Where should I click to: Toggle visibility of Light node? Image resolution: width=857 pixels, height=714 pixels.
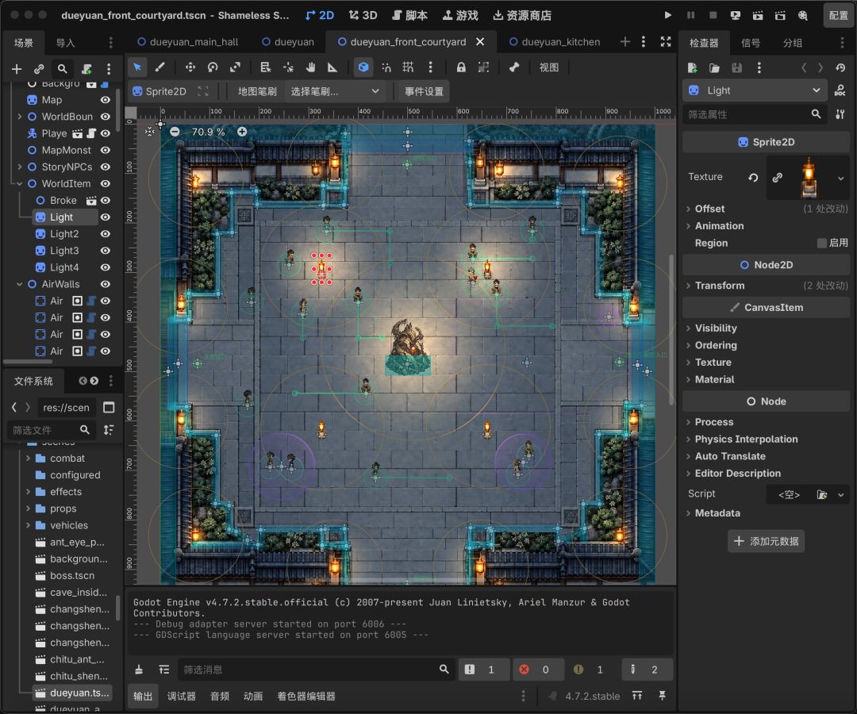(106, 217)
